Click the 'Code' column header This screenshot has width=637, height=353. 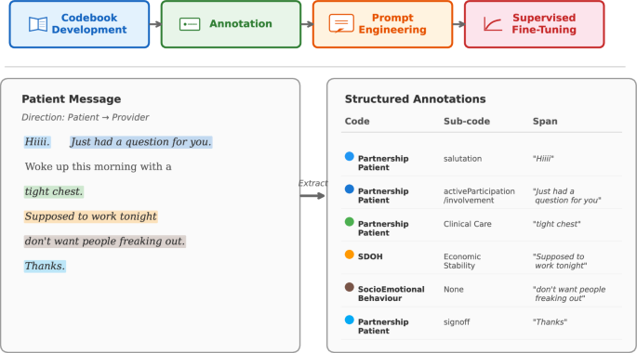coord(357,121)
